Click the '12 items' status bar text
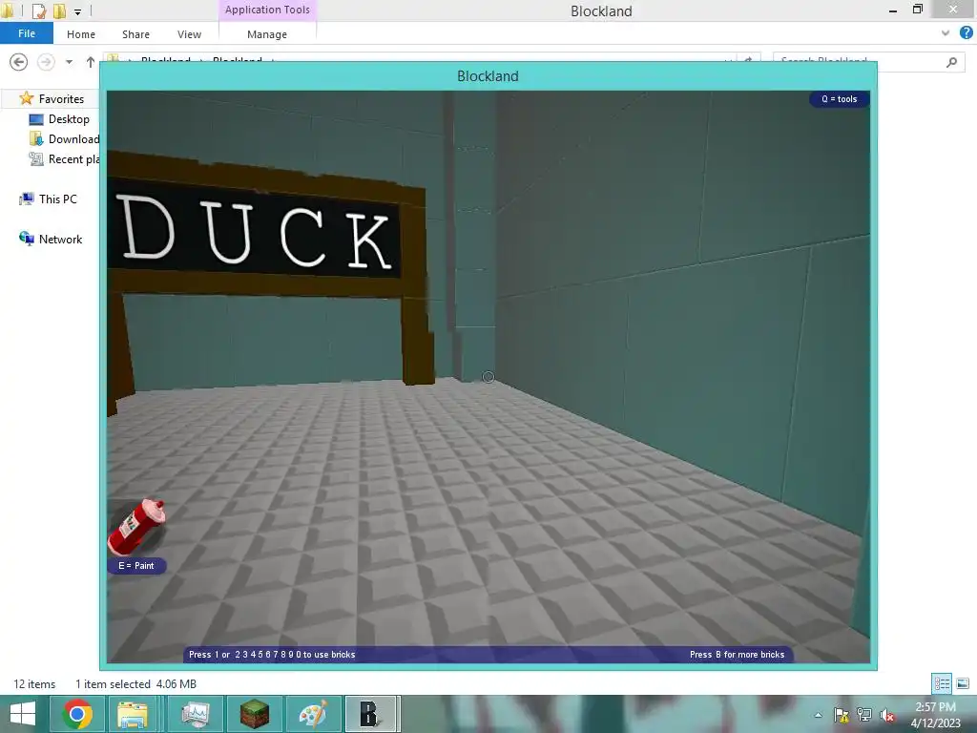 pos(34,683)
